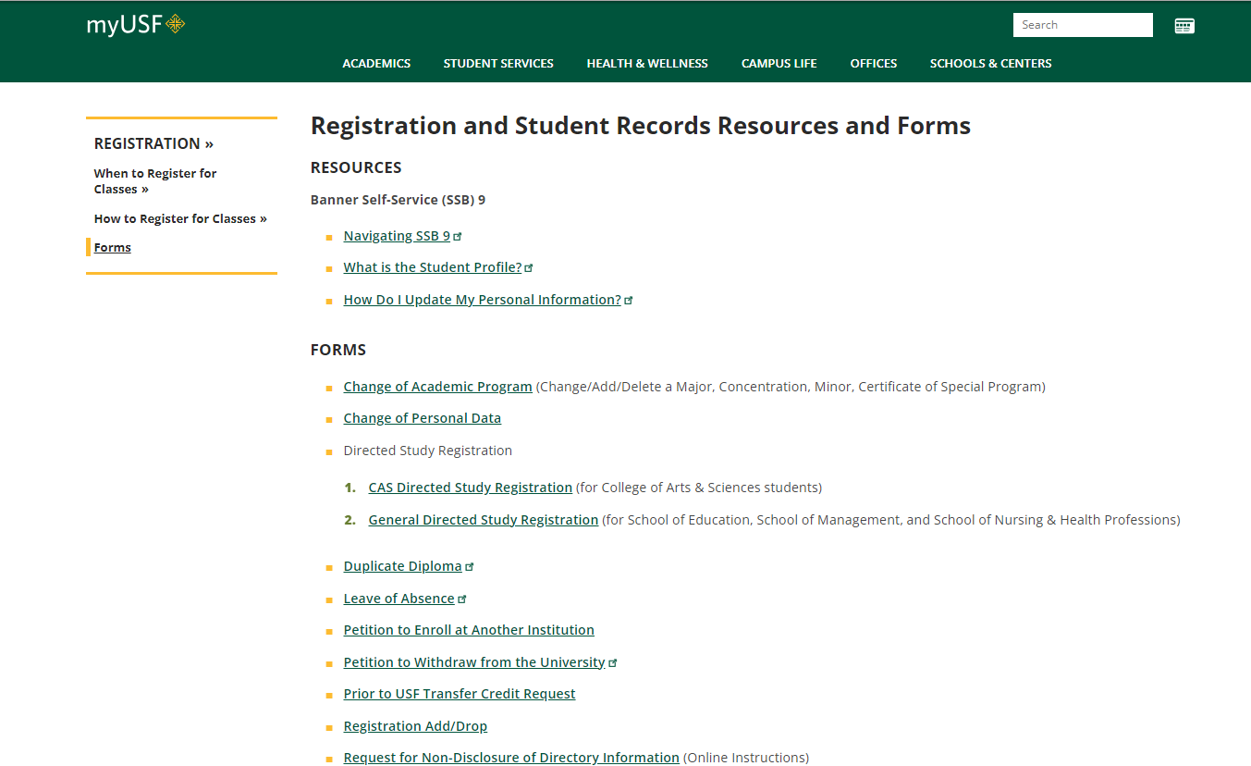Screen dimensions: 1251x766
Task: Open General Directed Study Registration form
Action: coord(484,520)
